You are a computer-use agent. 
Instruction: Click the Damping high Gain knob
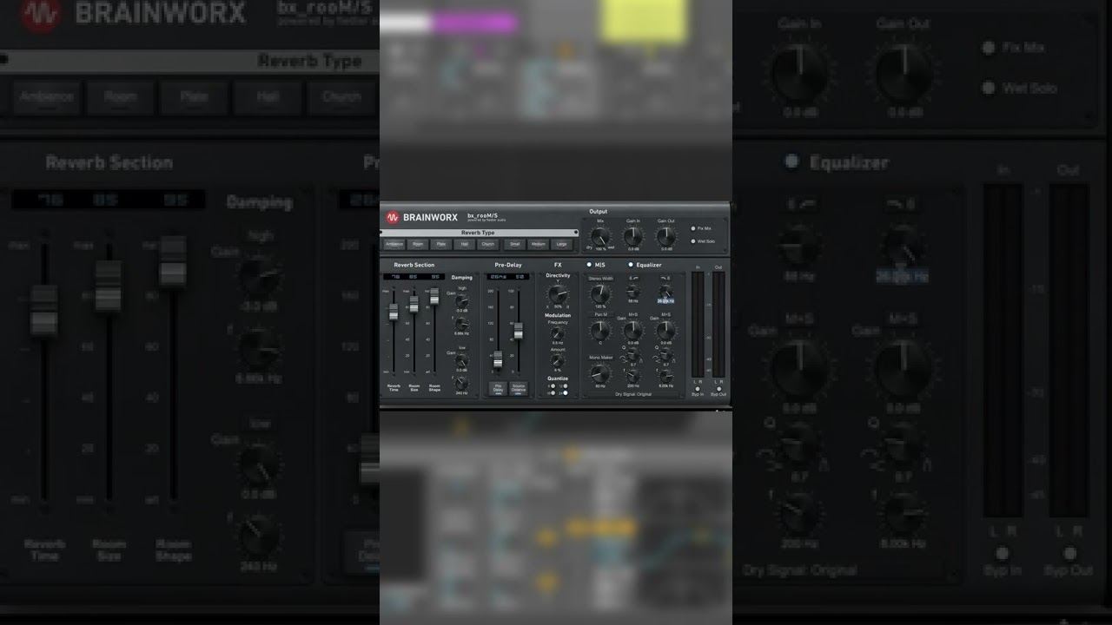click(462, 301)
